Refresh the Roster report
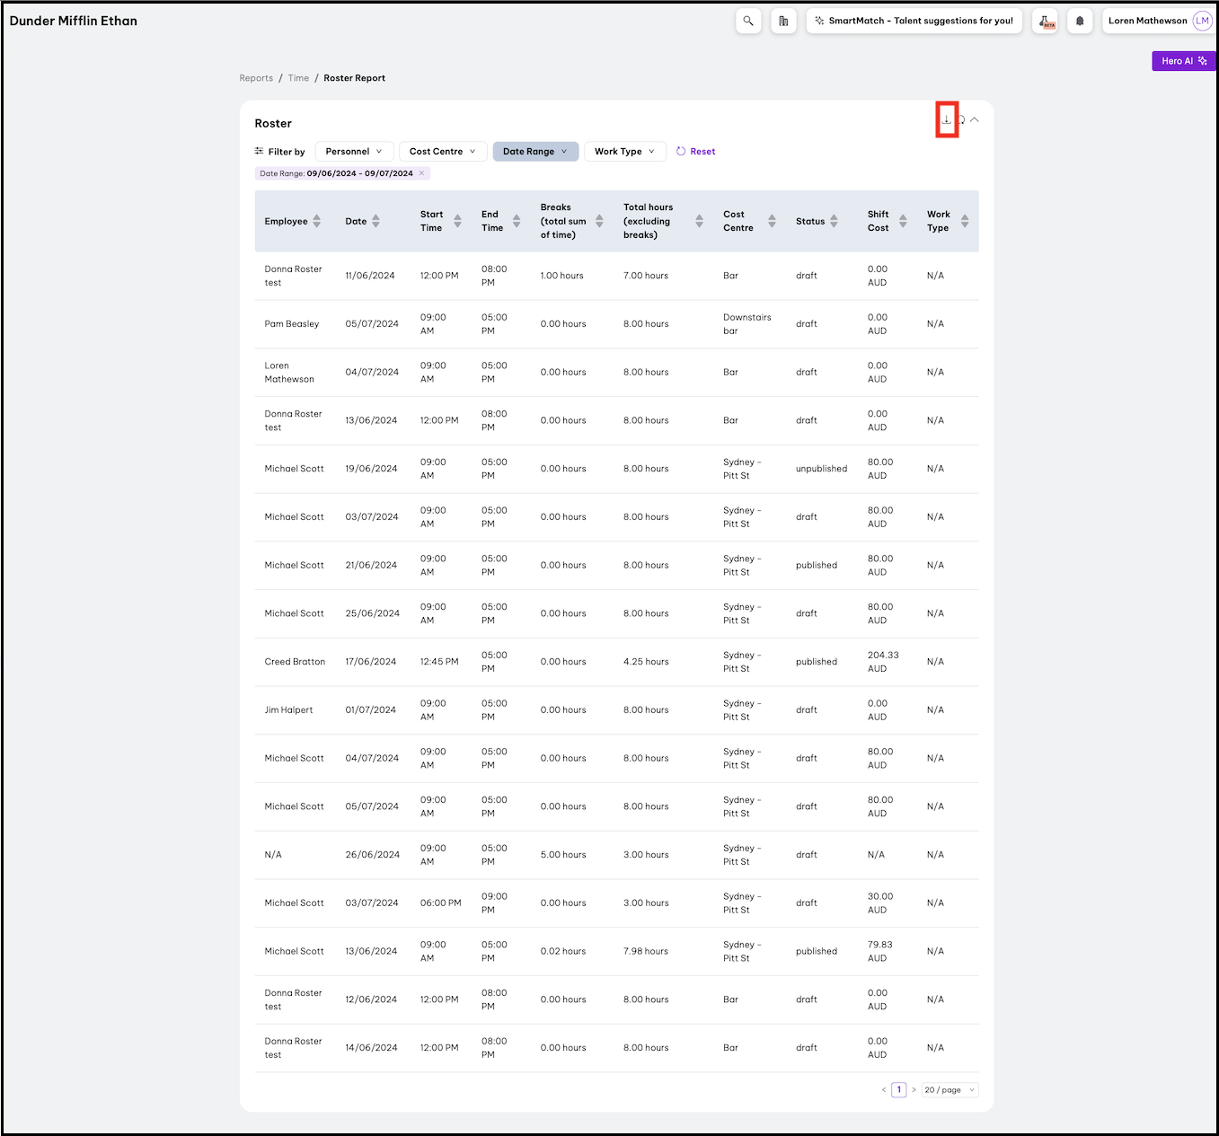 coord(962,119)
